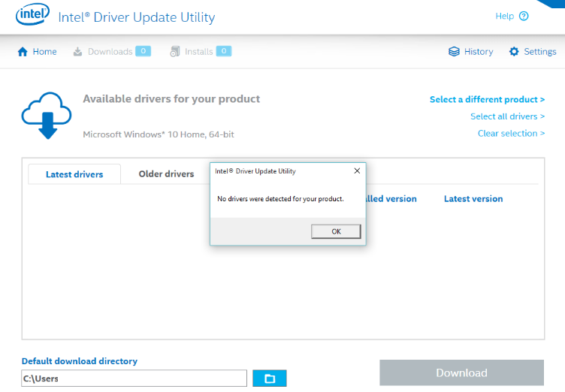The width and height of the screenshot is (565, 392).
Task: Click the partially hidden installed version header
Action: click(391, 199)
